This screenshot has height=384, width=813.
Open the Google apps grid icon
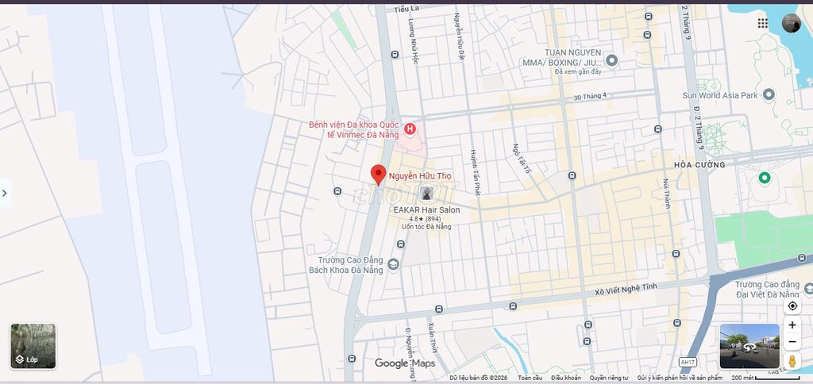point(762,23)
